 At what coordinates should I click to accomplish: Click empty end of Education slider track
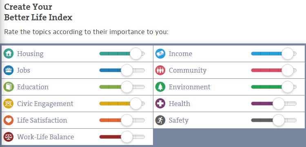(139, 87)
